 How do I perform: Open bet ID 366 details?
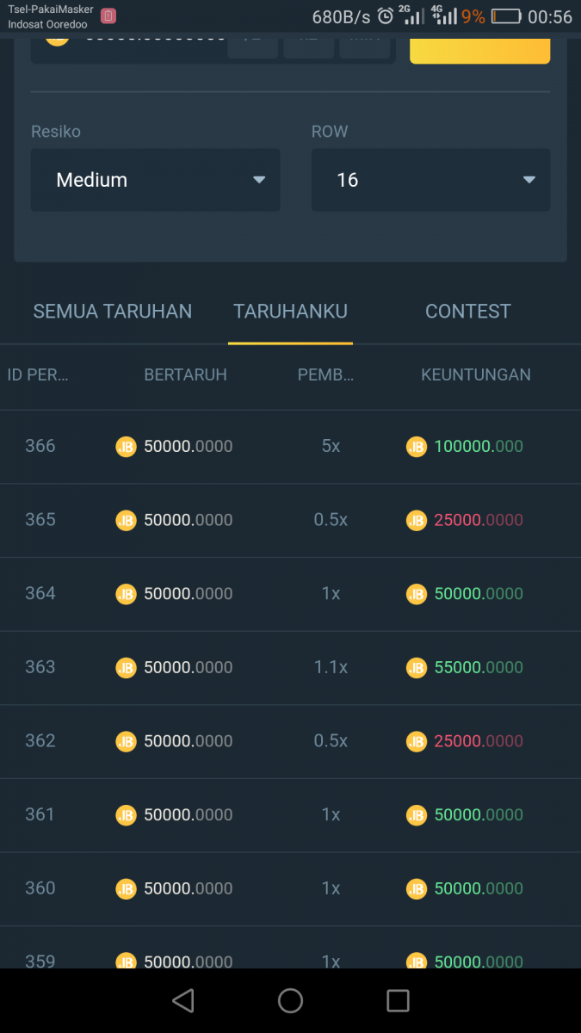coord(40,446)
